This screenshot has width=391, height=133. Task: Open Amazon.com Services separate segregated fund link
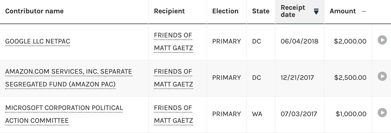[68, 78]
